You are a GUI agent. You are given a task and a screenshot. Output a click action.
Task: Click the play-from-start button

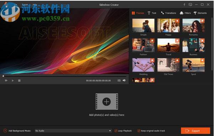pos(6,81)
